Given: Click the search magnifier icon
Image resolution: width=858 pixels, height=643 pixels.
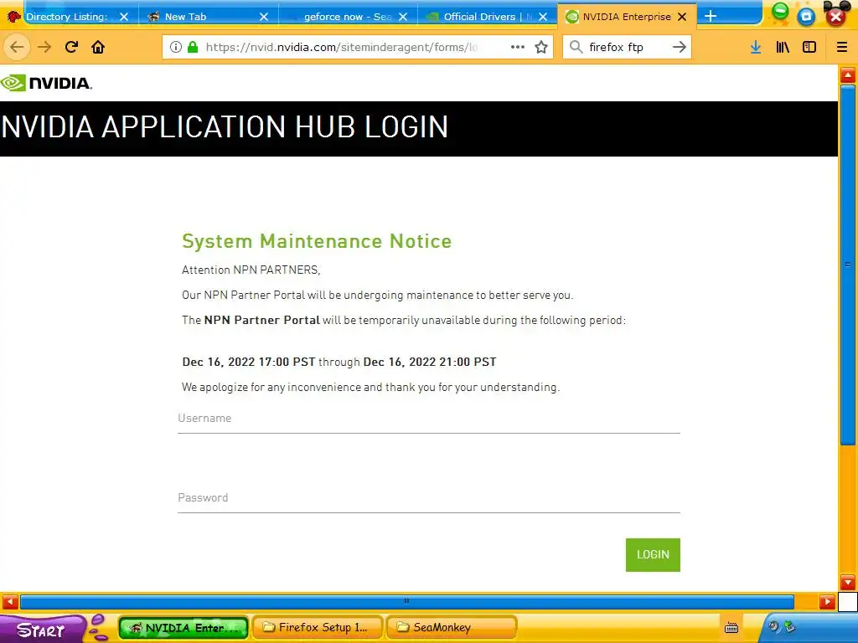Looking at the screenshot, I should [x=576, y=47].
